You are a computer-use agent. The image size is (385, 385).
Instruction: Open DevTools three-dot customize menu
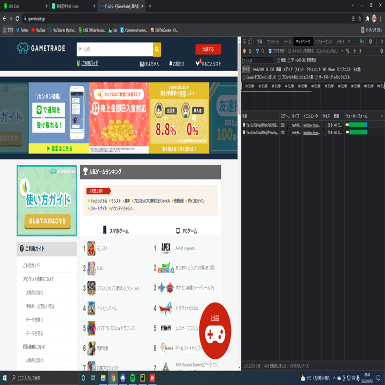coord(376,42)
